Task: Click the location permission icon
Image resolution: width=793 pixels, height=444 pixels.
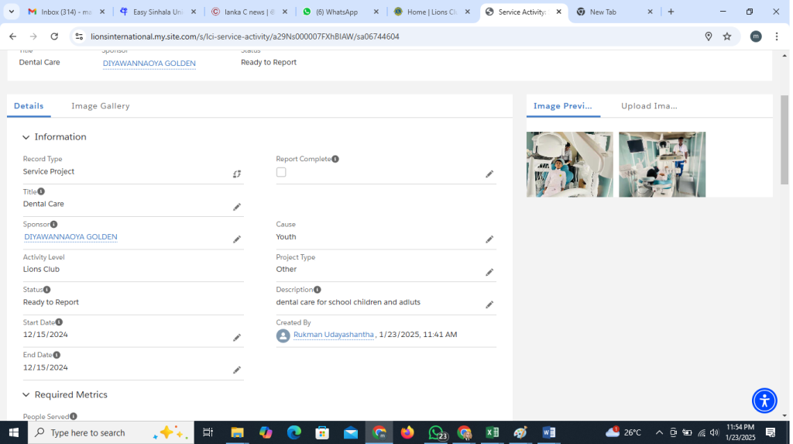Action: 708,36
